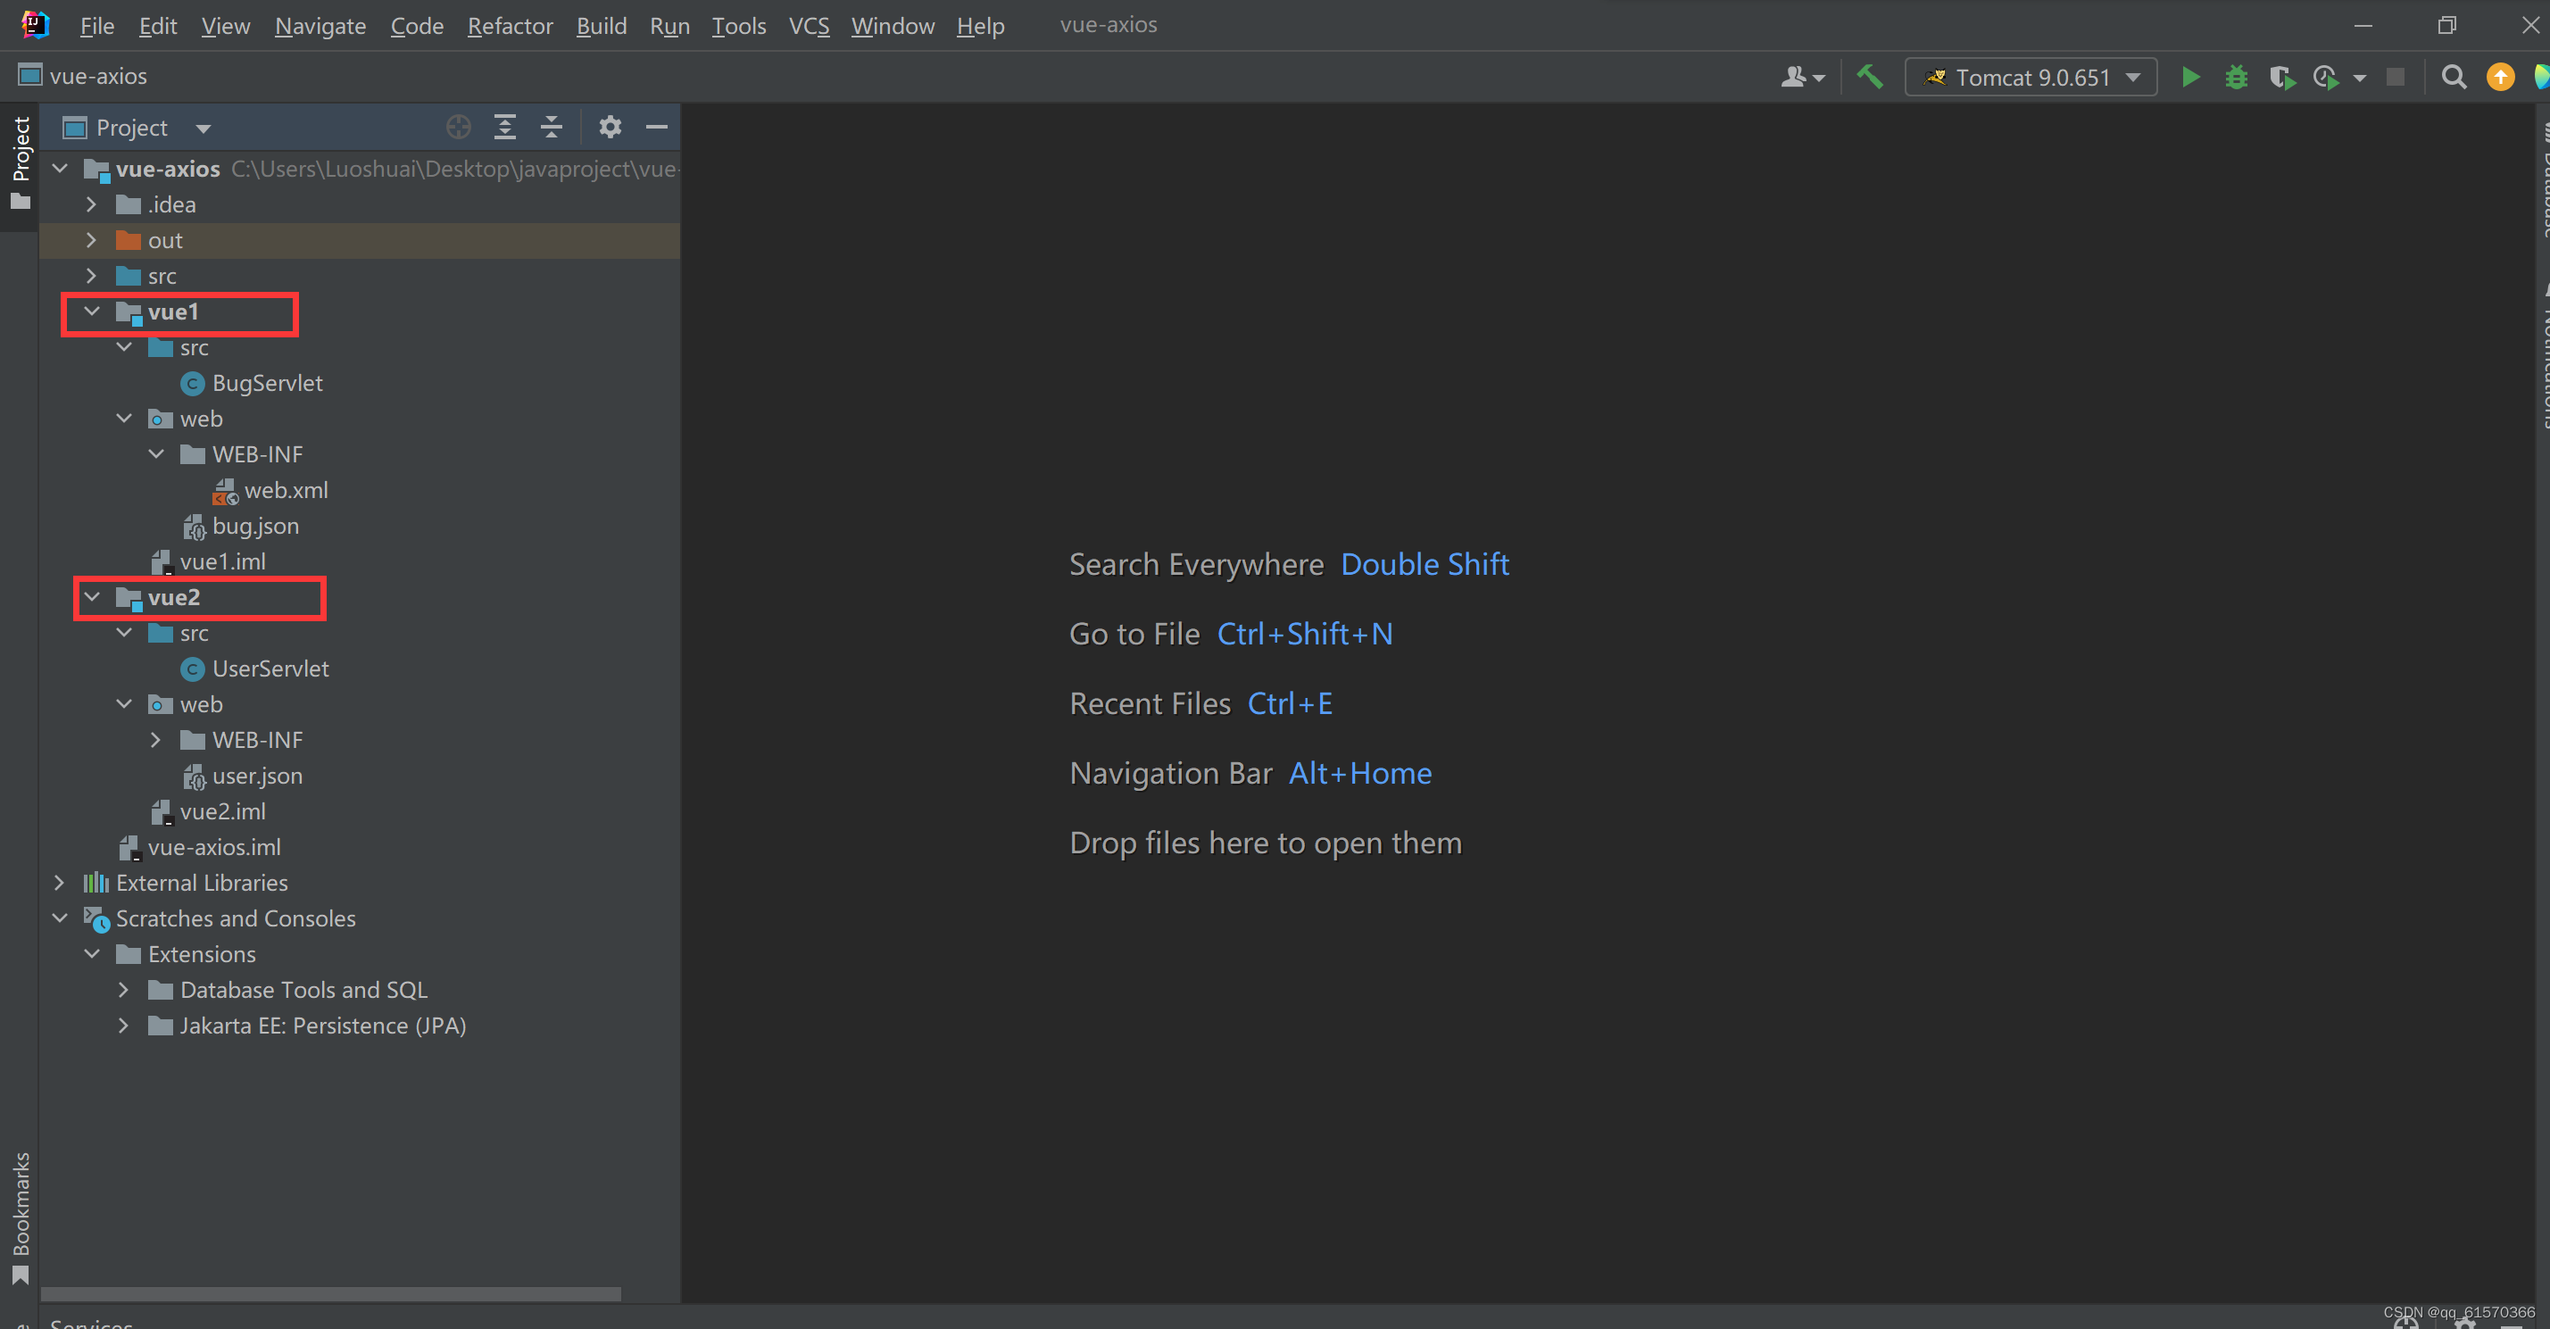Click Collapse All icon in Project panel
The image size is (2550, 1329).
click(552, 127)
